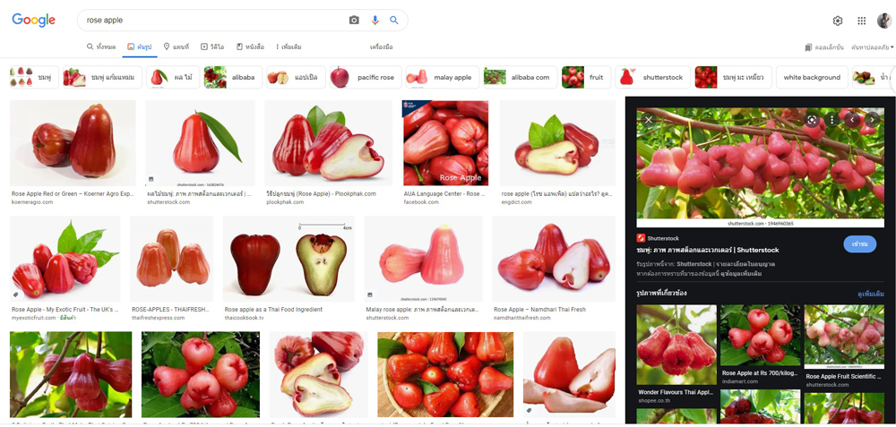Click the Shutterstock source icon in preview
Image resolution: width=896 pixels, height=427 pixels.
coord(641,238)
